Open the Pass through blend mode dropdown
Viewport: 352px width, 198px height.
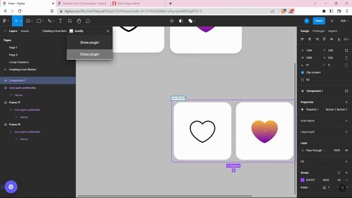[315, 150]
